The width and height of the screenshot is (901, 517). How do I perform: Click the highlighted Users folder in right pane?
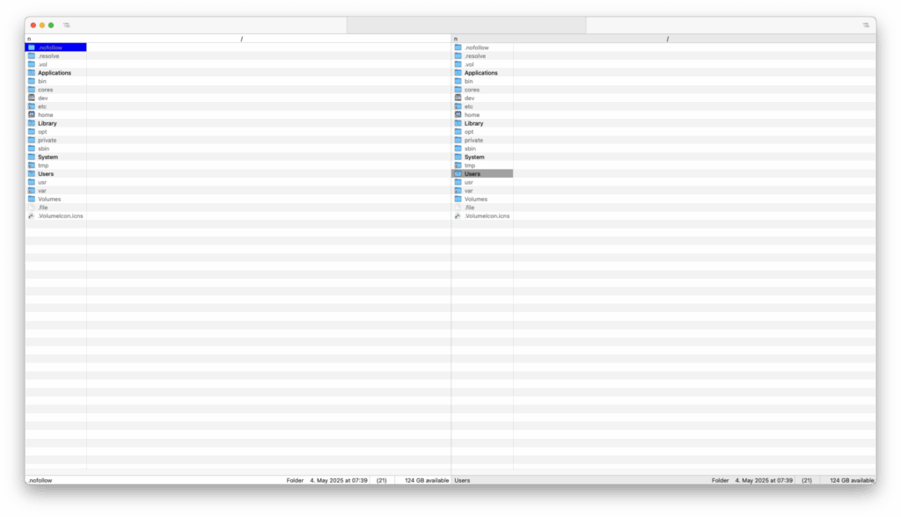(x=473, y=174)
